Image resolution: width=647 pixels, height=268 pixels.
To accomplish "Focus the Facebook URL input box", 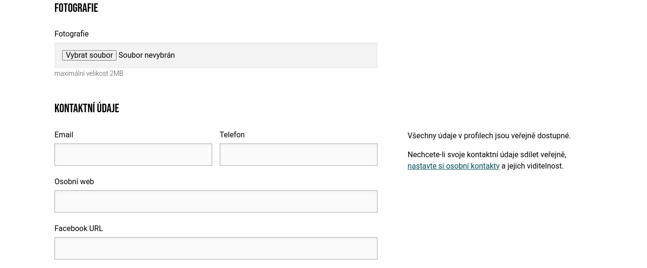I will pyautogui.click(x=216, y=249).
